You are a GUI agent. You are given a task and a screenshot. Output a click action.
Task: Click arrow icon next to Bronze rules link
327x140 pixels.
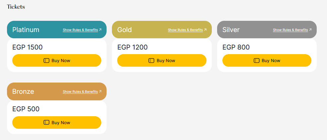[100, 91]
